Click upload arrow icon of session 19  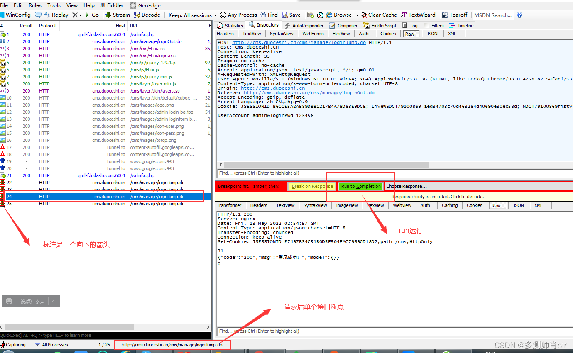(3, 161)
